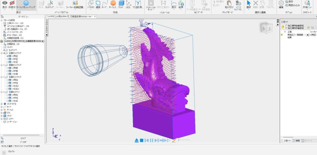Open the ブラウザ panel
The width and height of the screenshot is (317, 155).
click(23, 142)
